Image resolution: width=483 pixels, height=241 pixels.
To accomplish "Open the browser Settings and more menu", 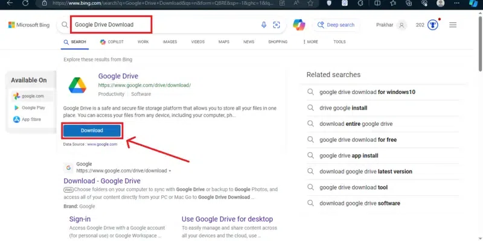I will 456,3.
